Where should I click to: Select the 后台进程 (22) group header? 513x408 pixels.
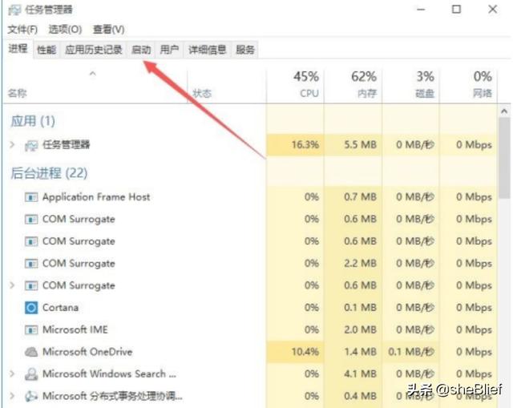(x=49, y=173)
